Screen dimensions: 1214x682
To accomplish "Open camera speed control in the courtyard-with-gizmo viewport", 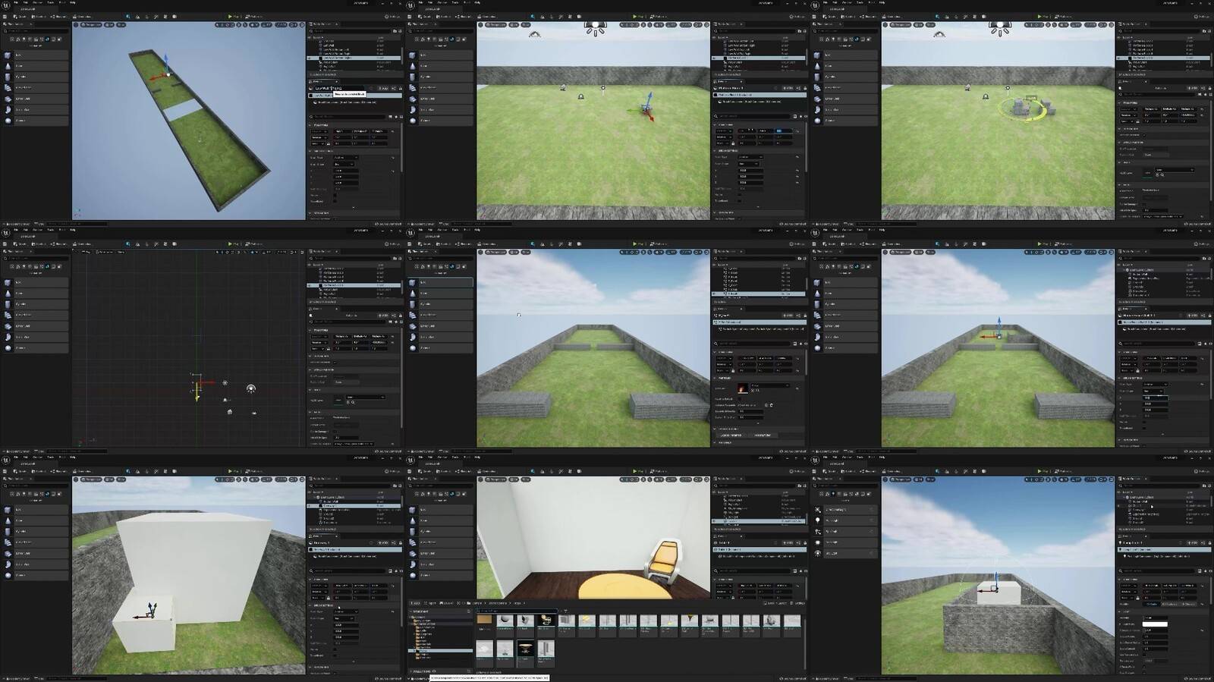I will [x=1104, y=252].
